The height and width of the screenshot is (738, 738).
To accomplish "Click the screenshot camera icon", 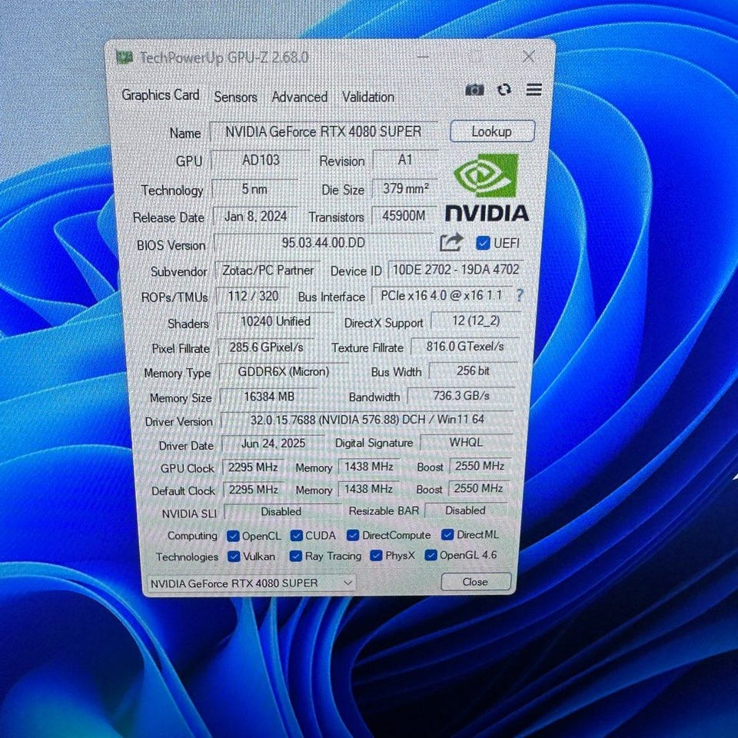I will (474, 89).
